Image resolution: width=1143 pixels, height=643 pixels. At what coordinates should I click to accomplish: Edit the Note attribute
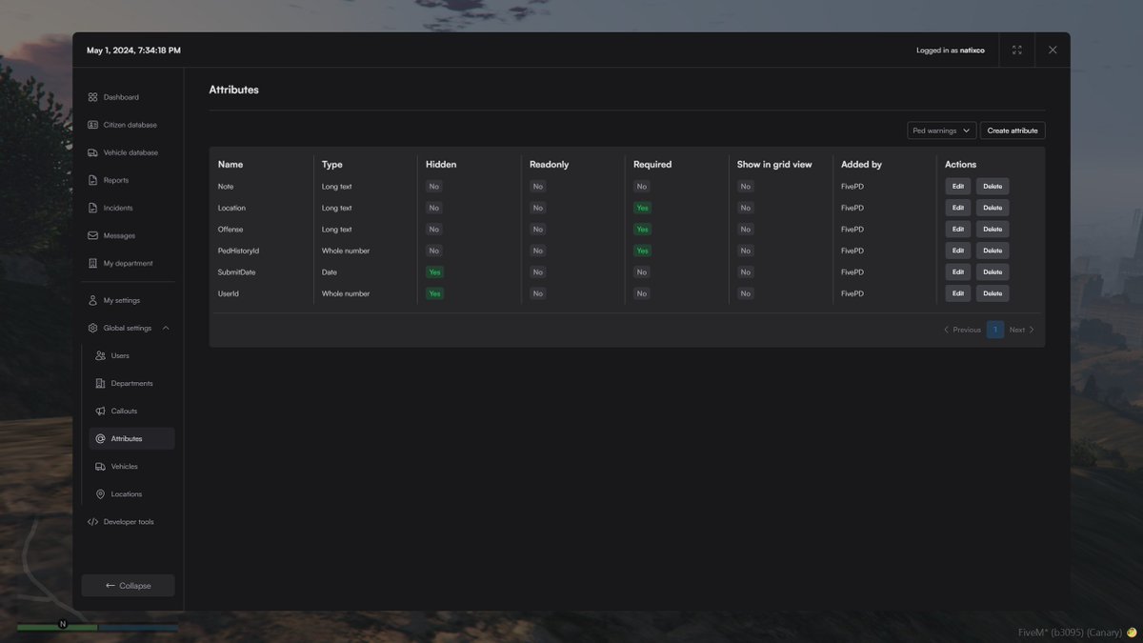[x=958, y=187]
